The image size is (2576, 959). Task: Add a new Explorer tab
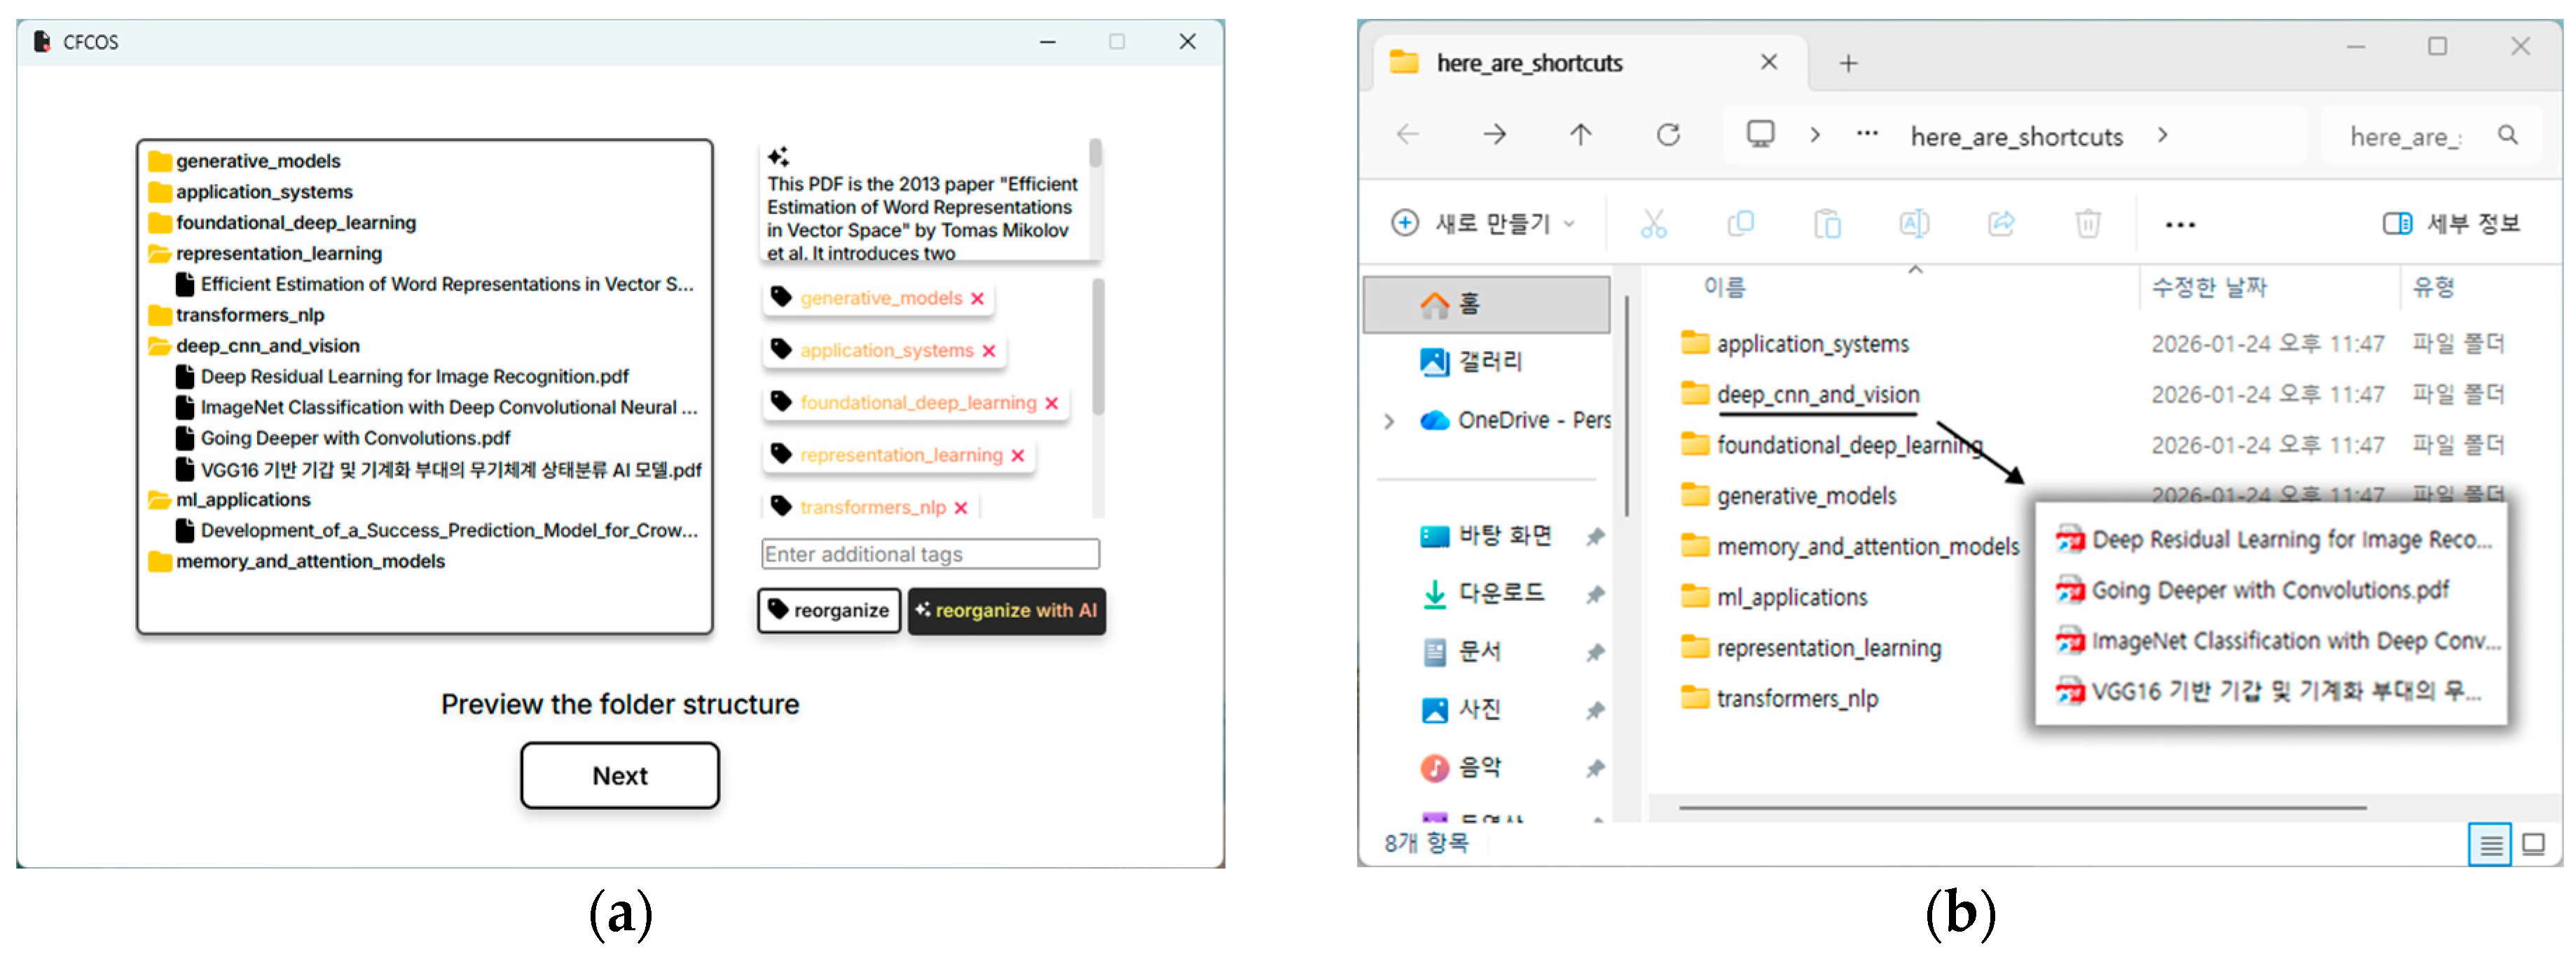coord(1848,64)
